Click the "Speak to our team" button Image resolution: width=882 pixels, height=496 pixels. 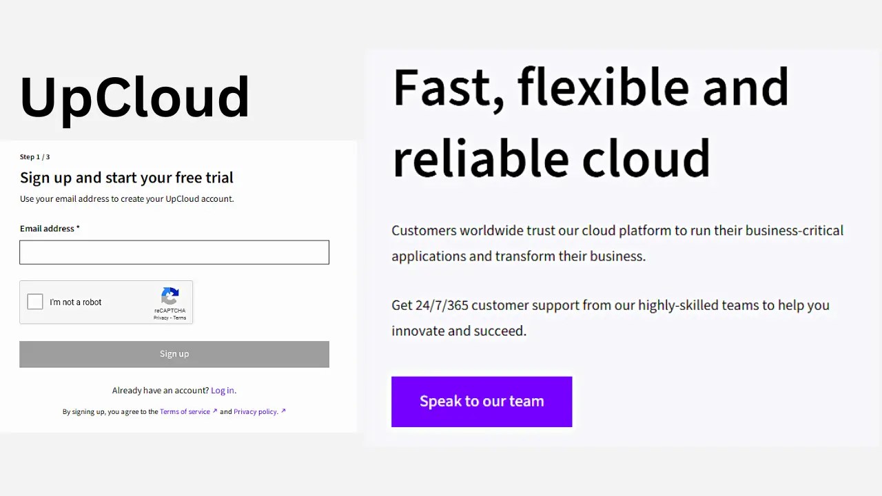pyautogui.click(x=481, y=401)
